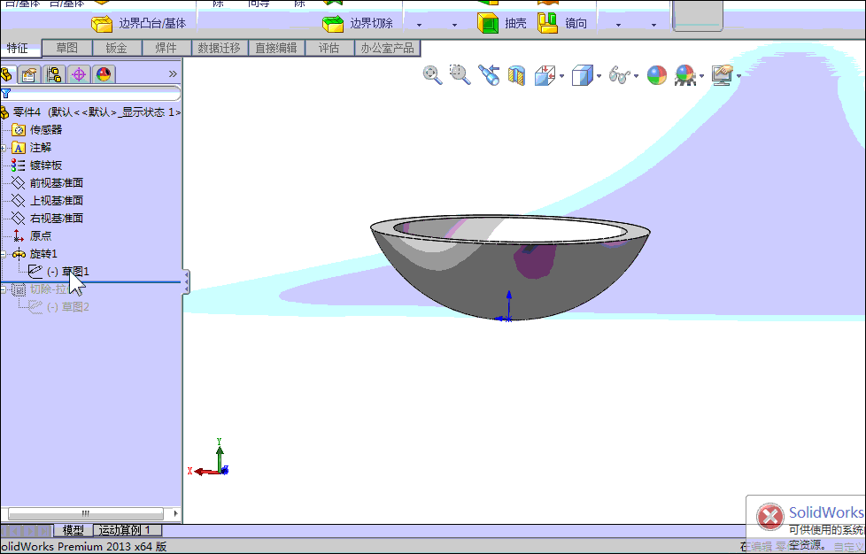866x554 pixels.
Task: Click the SolidWorks notification title text
Action: pyautogui.click(x=826, y=512)
